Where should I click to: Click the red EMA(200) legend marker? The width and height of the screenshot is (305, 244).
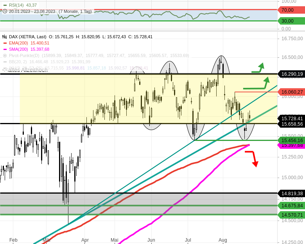pyautogui.click(x=5, y=43)
